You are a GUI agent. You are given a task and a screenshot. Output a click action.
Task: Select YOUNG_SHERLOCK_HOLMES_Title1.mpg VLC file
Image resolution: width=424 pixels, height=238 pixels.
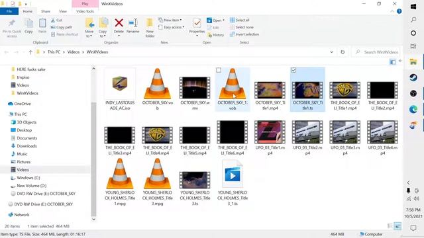pos(119,182)
